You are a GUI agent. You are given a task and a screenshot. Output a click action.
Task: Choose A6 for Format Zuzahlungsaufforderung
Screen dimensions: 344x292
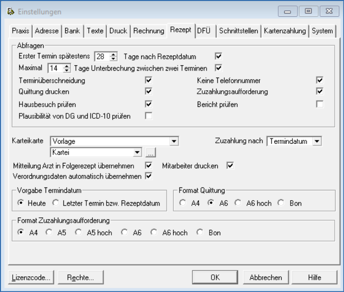(124, 232)
